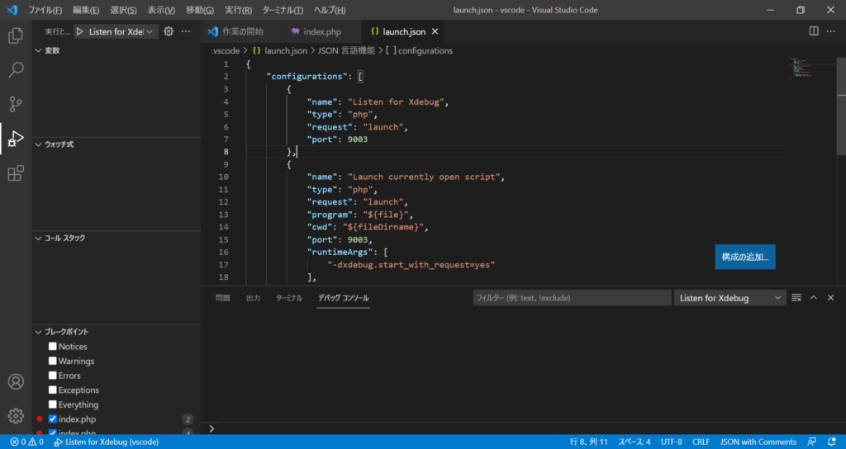Click the debug console filter field

(573, 298)
